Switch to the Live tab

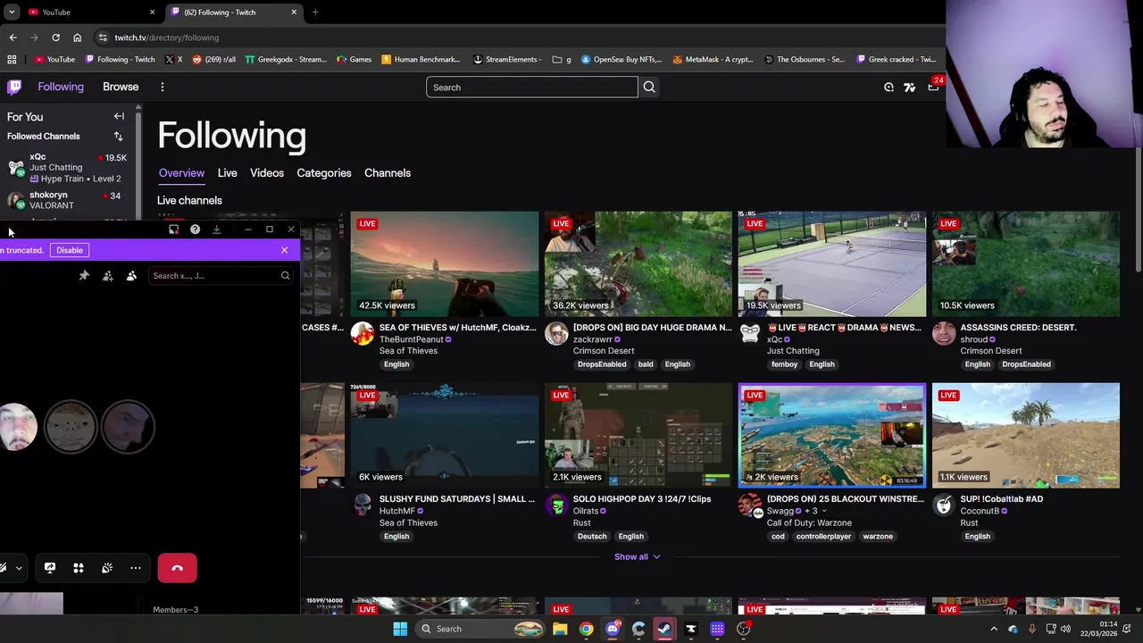227,172
